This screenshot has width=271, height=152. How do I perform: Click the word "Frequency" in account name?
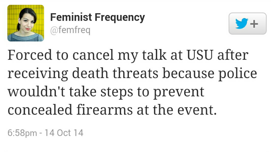click(120, 17)
